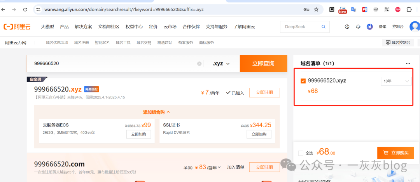Open the md markdown extension

click(x=376, y=9)
